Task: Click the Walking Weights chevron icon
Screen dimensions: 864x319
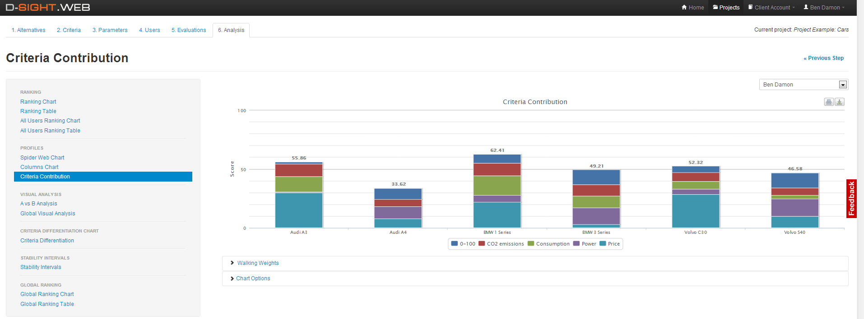Action: (x=232, y=263)
